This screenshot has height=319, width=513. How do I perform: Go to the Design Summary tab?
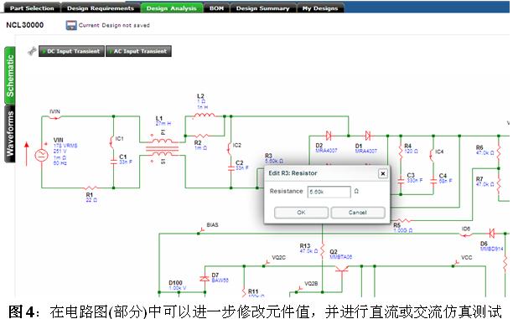(x=262, y=8)
